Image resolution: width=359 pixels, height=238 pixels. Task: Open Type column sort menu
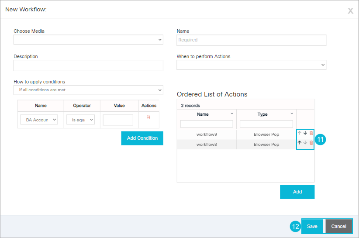[x=292, y=114]
